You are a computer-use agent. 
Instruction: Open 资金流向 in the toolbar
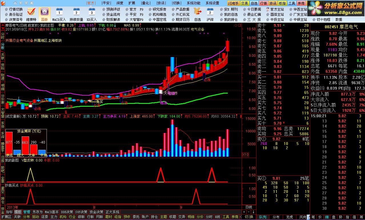(x=111, y=14)
